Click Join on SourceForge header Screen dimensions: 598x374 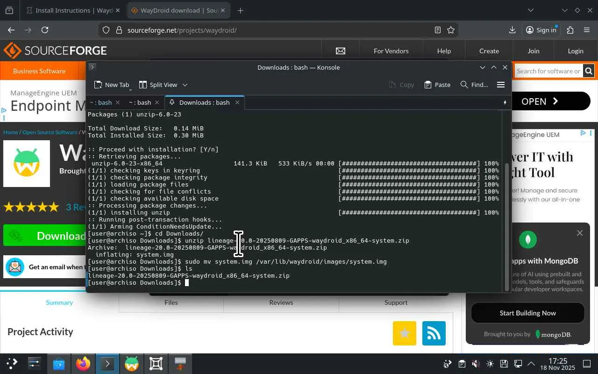pos(534,51)
